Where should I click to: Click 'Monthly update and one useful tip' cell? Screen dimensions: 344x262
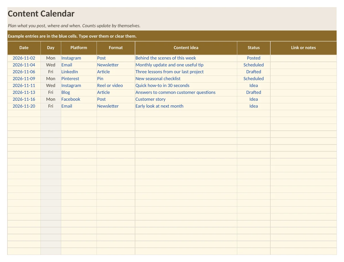pyautogui.click(x=186, y=65)
